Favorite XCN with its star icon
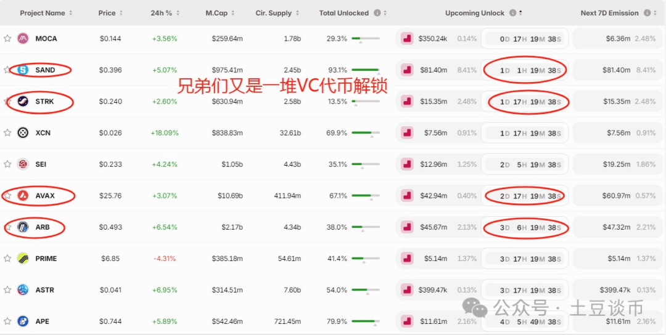This screenshot has height=335, width=666. [7, 133]
